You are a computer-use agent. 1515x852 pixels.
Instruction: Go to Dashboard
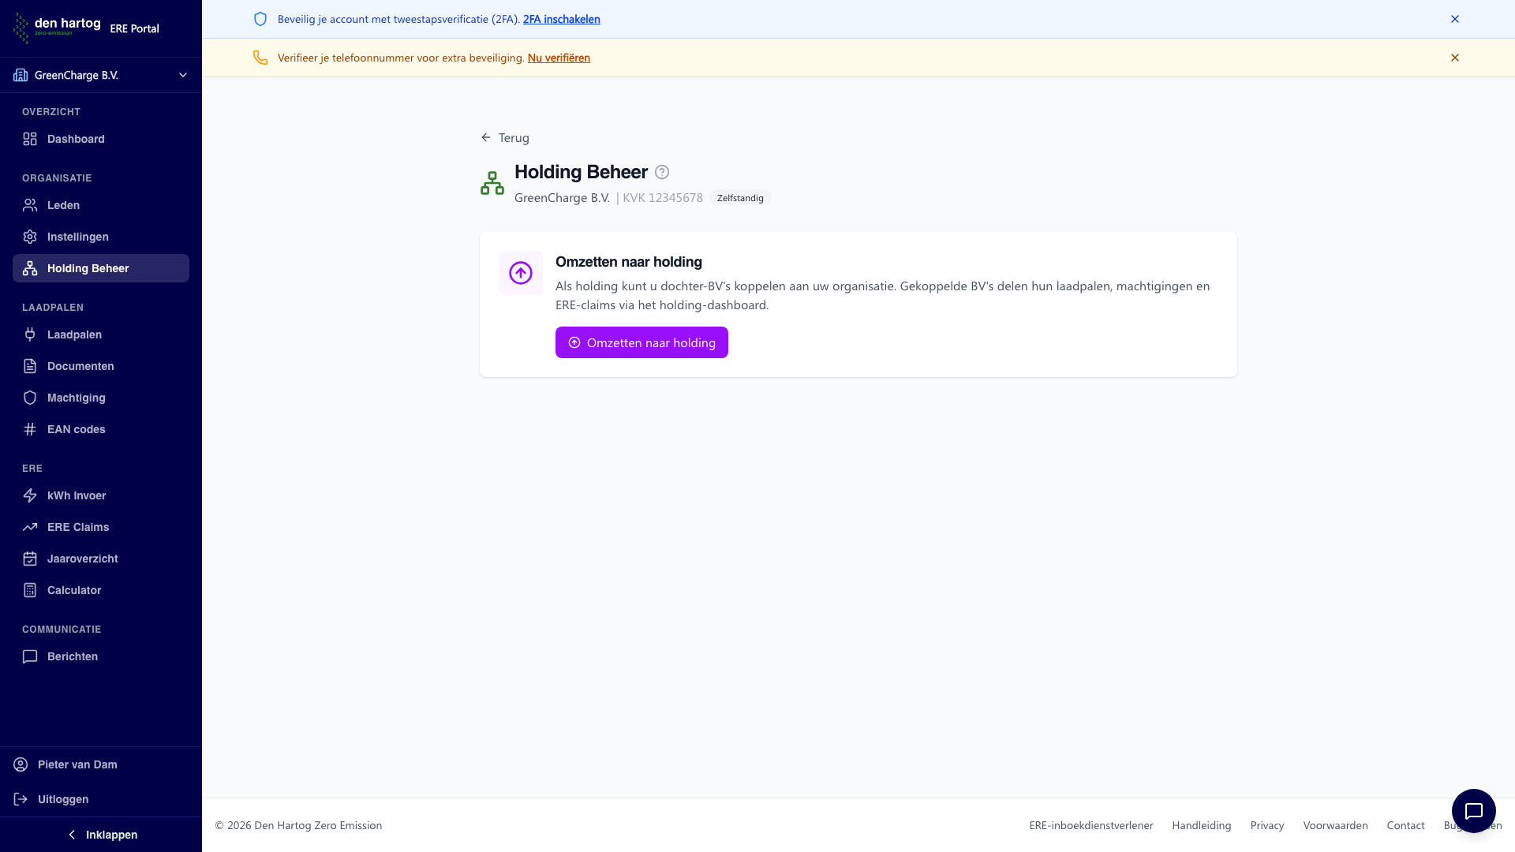coord(101,139)
